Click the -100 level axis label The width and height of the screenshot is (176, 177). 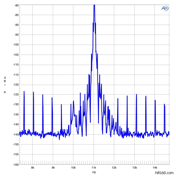point(15,45)
